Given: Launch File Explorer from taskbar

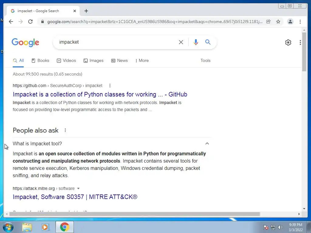Looking at the screenshot, I should click(x=27, y=227).
